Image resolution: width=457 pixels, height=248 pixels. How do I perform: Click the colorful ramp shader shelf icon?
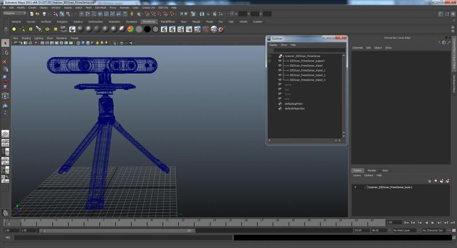130,29
